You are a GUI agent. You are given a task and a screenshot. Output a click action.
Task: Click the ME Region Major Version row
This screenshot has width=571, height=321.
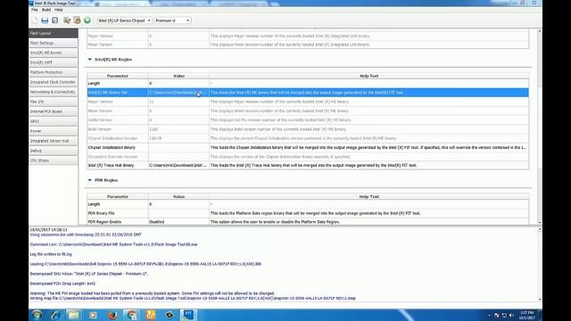[x=308, y=102]
